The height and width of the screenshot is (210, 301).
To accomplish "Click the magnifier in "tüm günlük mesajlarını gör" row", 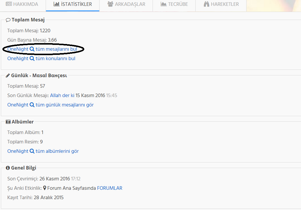I will click(32, 105).
